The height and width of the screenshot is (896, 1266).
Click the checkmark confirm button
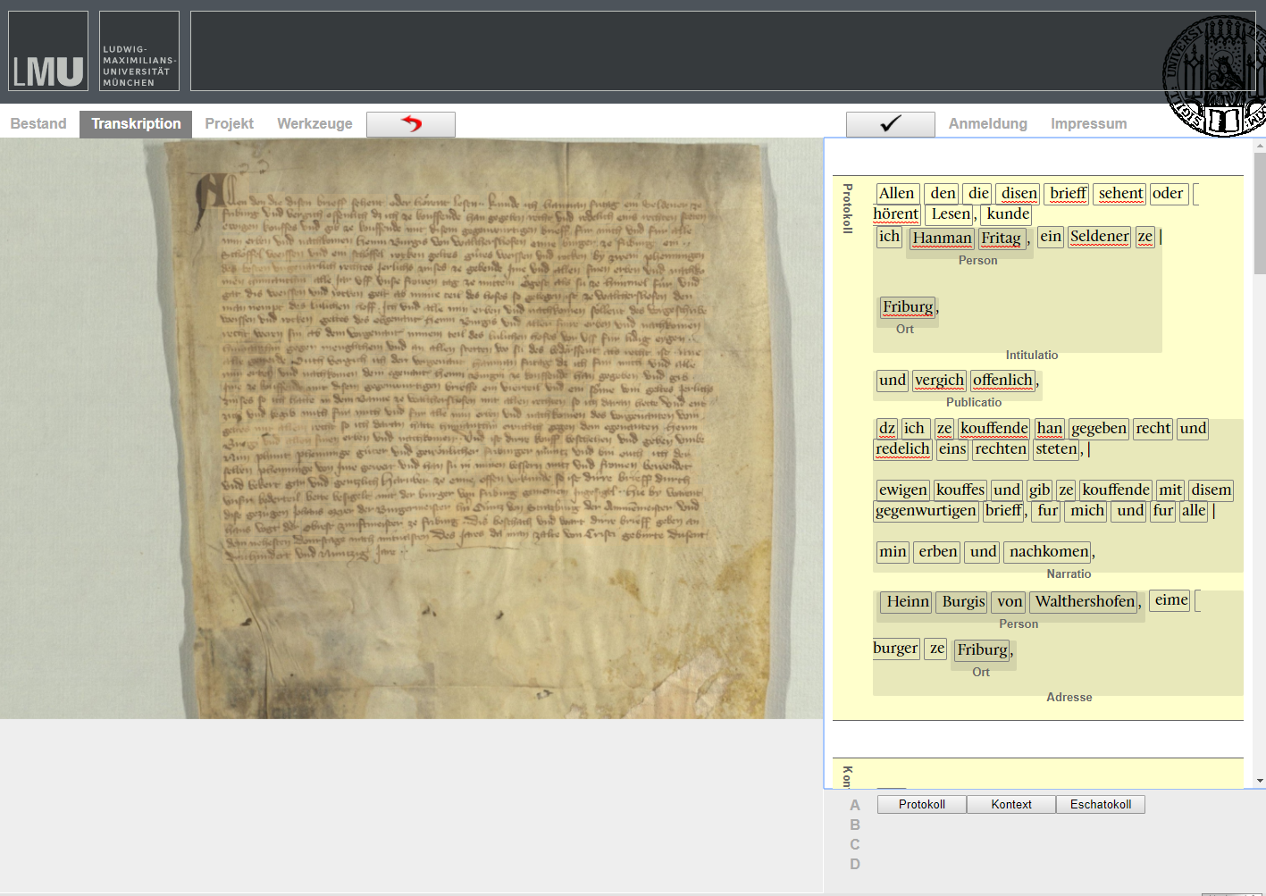click(890, 124)
